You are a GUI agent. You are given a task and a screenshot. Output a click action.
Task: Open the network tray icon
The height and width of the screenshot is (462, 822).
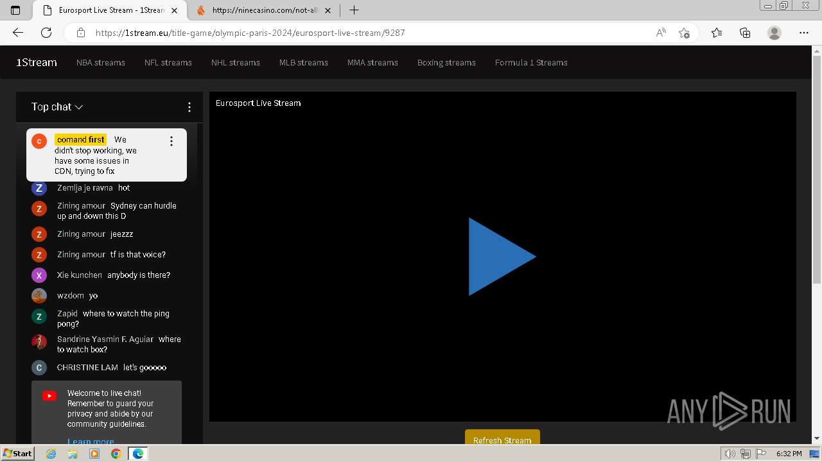(x=746, y=454)
